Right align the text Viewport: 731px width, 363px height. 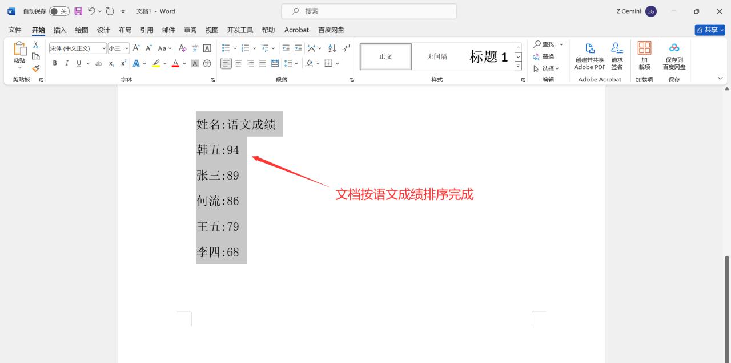251,63
